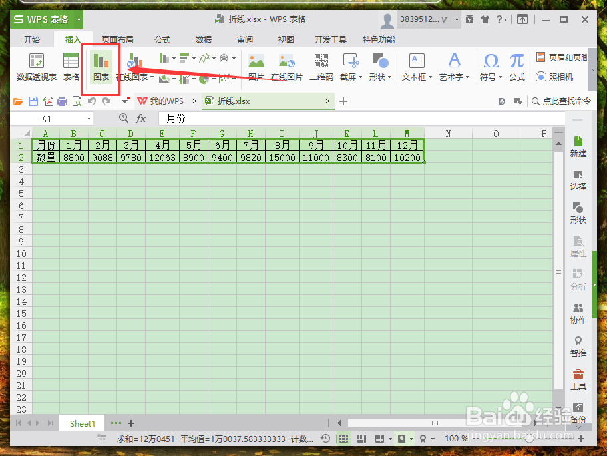Click 选择 in the right sidebar
Image resolution: width=607 pixels, height=456 pixels.
tap(578, 180)
